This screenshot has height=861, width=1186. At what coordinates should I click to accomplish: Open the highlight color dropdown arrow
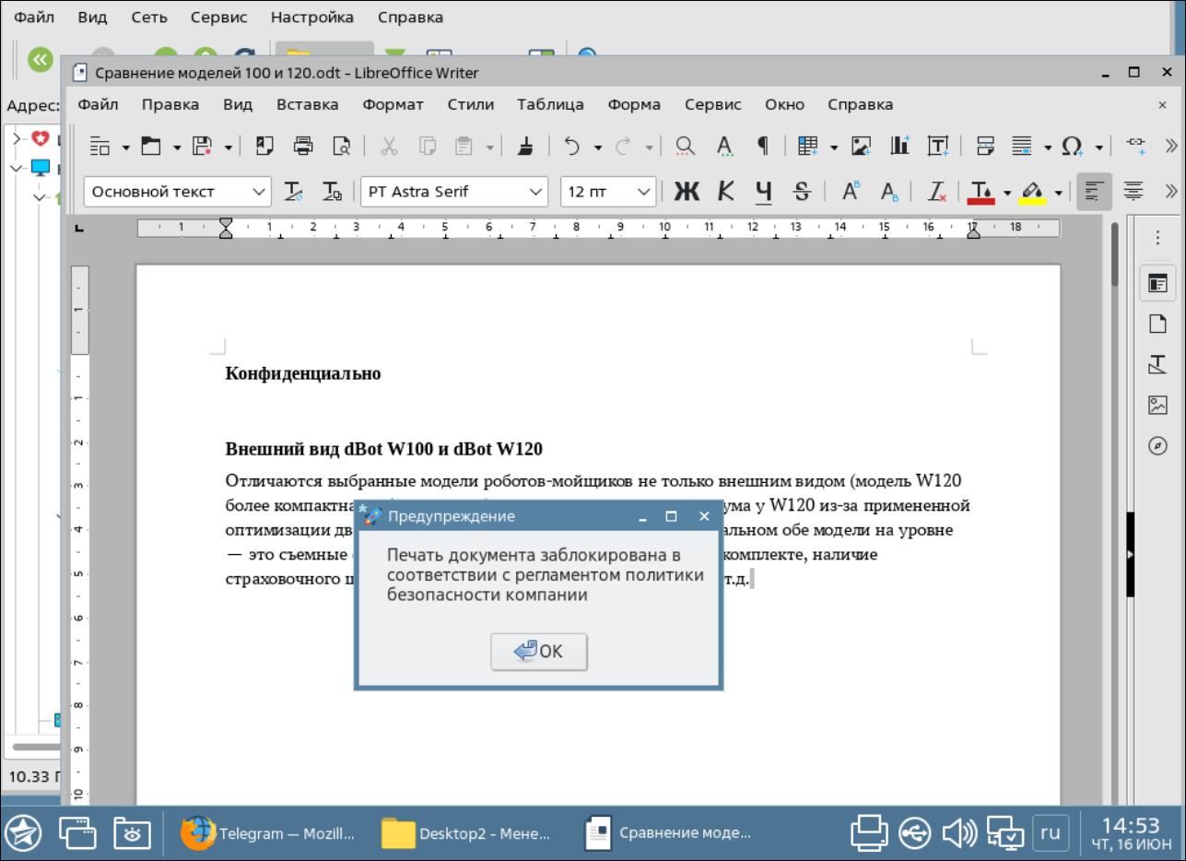tap(1059, 193)
